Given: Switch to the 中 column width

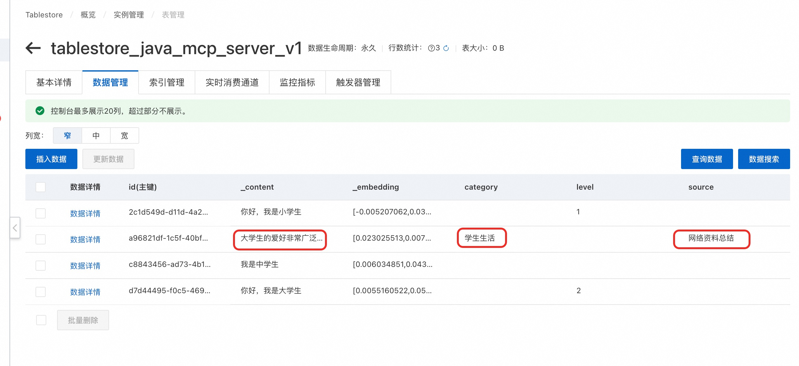Looking at the screenshot, I should pos(96,136).
